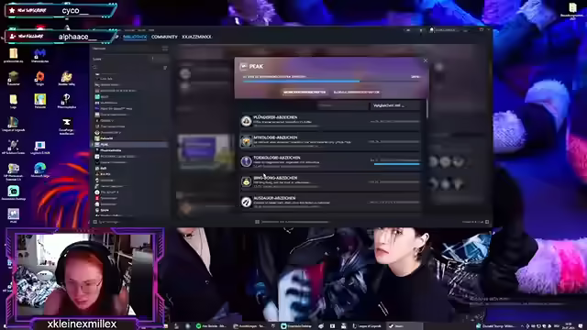Switch to the BIBLIOTHEK tab
The height and width of the screenshot is (330, 587).
tap(135, 37)
